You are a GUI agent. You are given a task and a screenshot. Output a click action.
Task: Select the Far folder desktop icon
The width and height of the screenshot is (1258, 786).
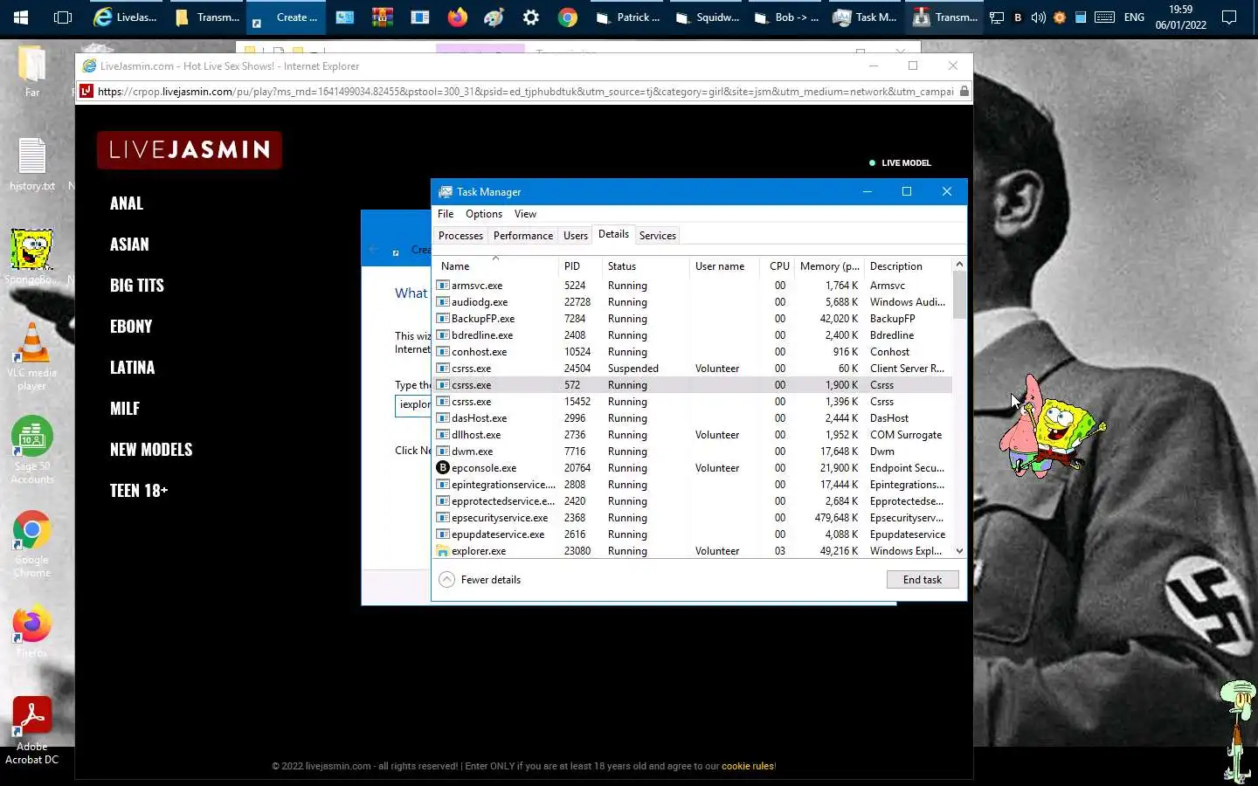coord(32,70)
